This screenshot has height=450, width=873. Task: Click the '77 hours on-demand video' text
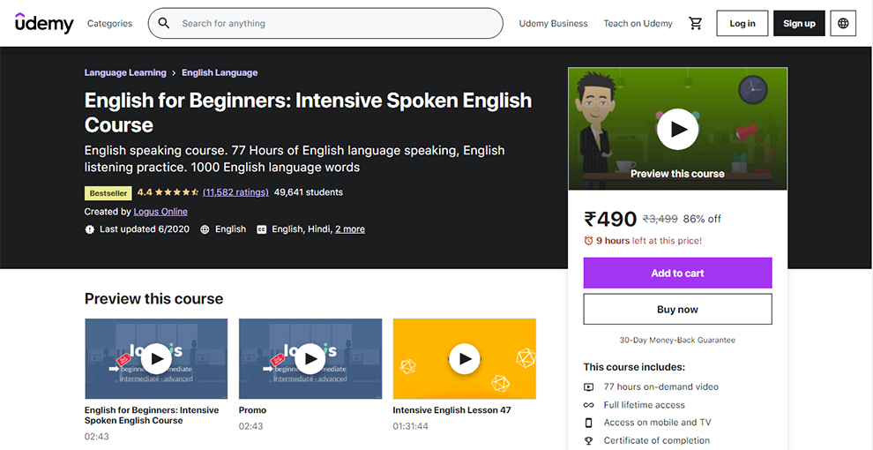[x=660, y=386]
